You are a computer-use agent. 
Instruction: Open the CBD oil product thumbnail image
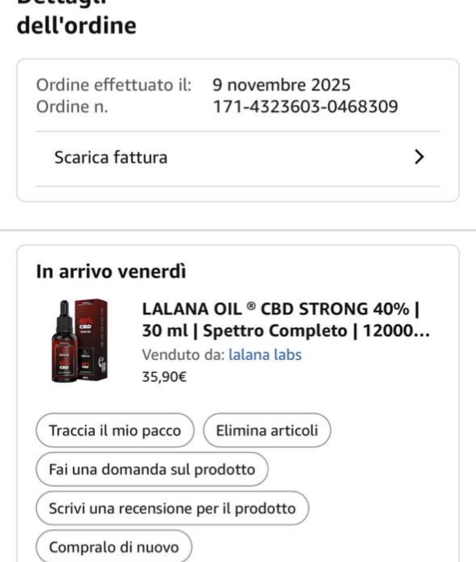click(80, 340)
